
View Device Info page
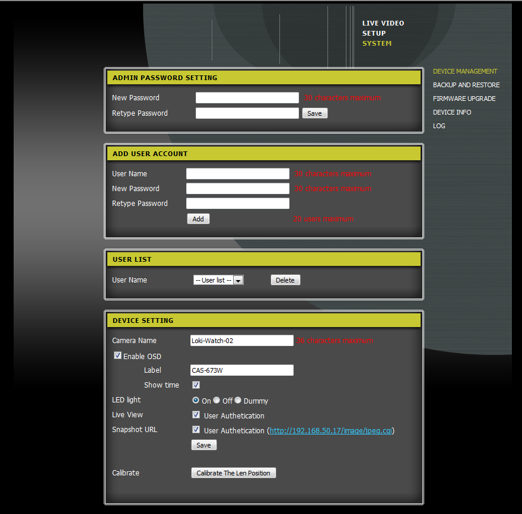451,112
